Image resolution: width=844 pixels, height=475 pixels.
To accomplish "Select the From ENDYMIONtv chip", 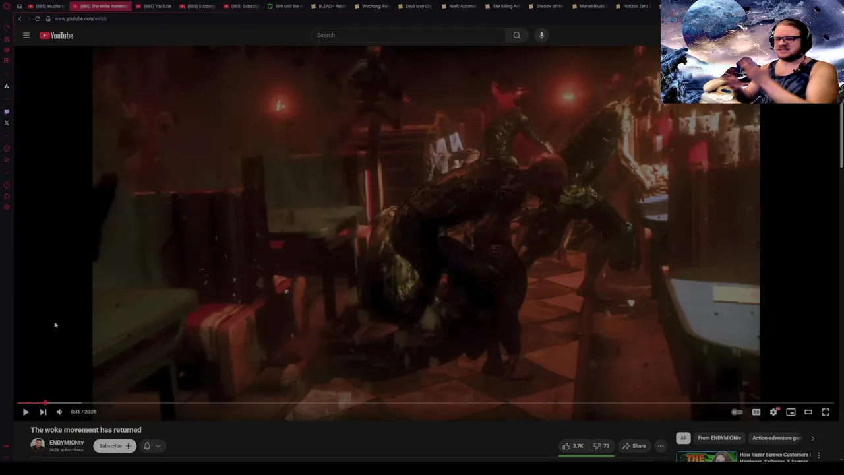I will pos(719,438).
